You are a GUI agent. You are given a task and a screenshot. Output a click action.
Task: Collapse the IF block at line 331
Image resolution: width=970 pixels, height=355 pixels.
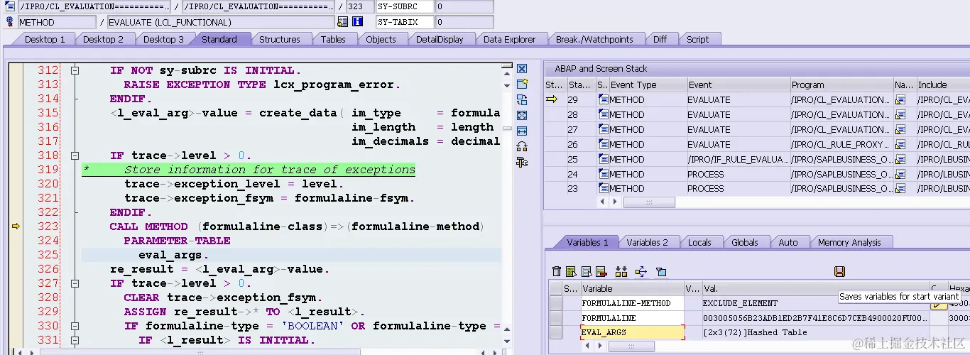tap(75, 340)
